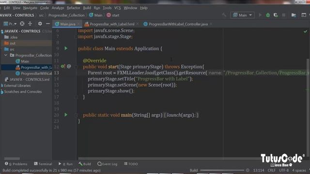Fold the imports block on line 7
Image resolution: width=310 pixels, height=174 pixels.
pos(76,37)
